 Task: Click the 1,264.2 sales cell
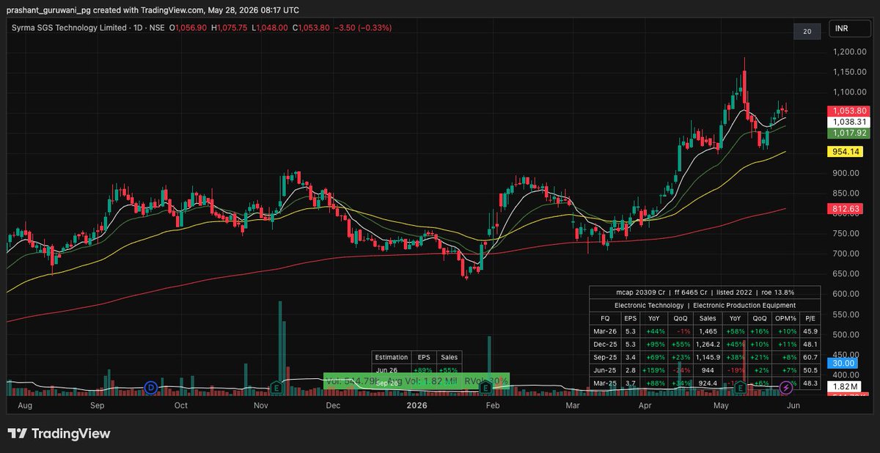[x=708, y=344]
